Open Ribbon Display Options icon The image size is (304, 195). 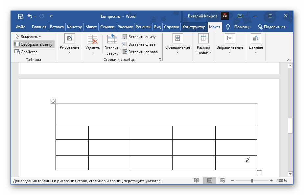click(x=240, y=16)
